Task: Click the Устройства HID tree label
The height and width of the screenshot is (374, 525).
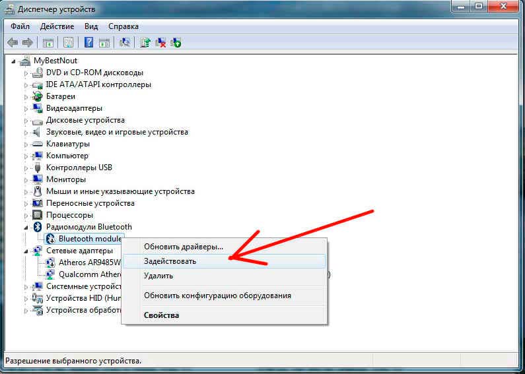Action: pyautogui.click(x=83, y=298)
